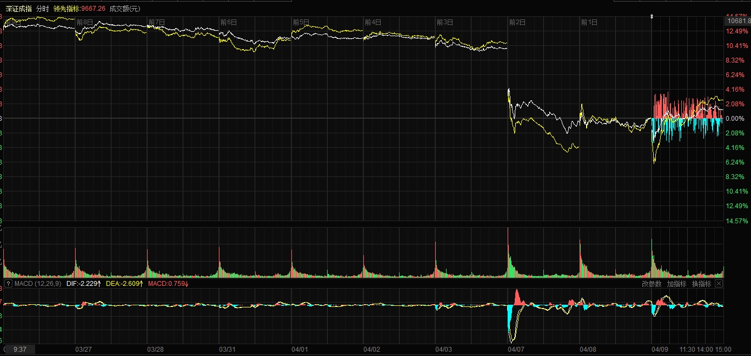Click the 04/09 date on time axis

[x=660, y=350]
